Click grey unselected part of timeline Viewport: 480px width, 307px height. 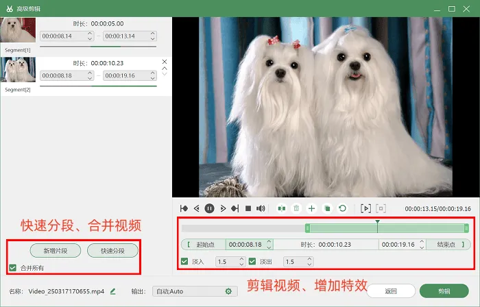tap(243, 228)
